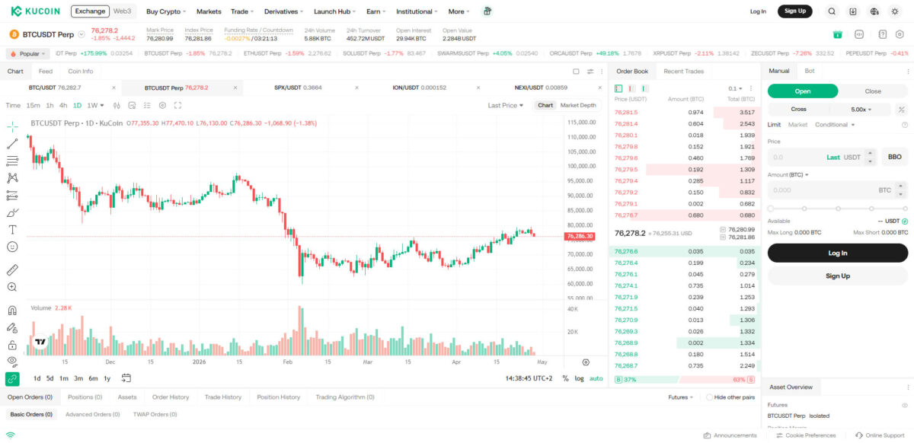This screenshot has height=443, width=914.
Task: Switch to the Recent Trades tab
Action: 683,71
